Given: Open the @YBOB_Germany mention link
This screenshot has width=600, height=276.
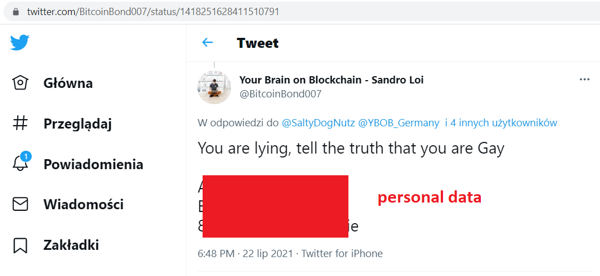Looking at the screenshot, I should pyautogui.click(x=399, y=123).
